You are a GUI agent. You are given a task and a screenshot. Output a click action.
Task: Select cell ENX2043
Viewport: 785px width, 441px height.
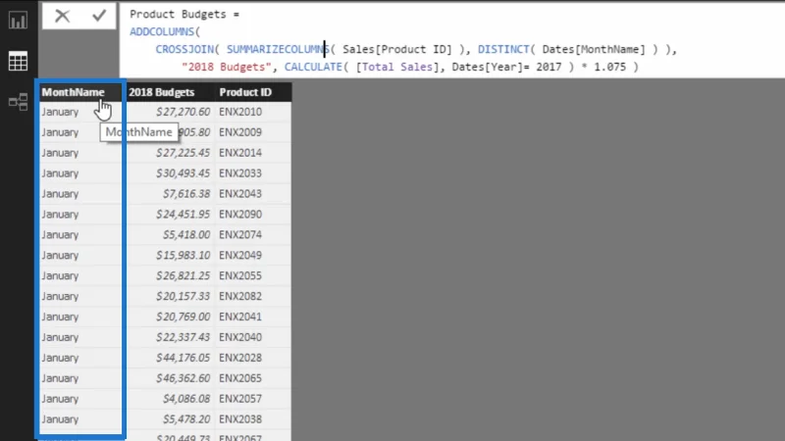coord(240,193)
